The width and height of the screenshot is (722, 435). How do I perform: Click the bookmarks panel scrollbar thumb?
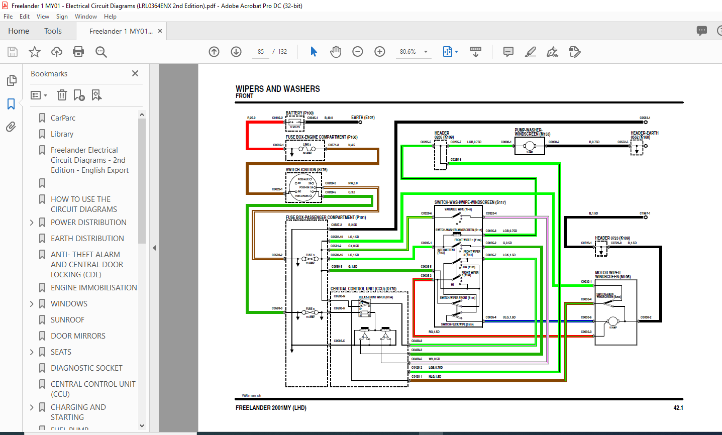142,181
